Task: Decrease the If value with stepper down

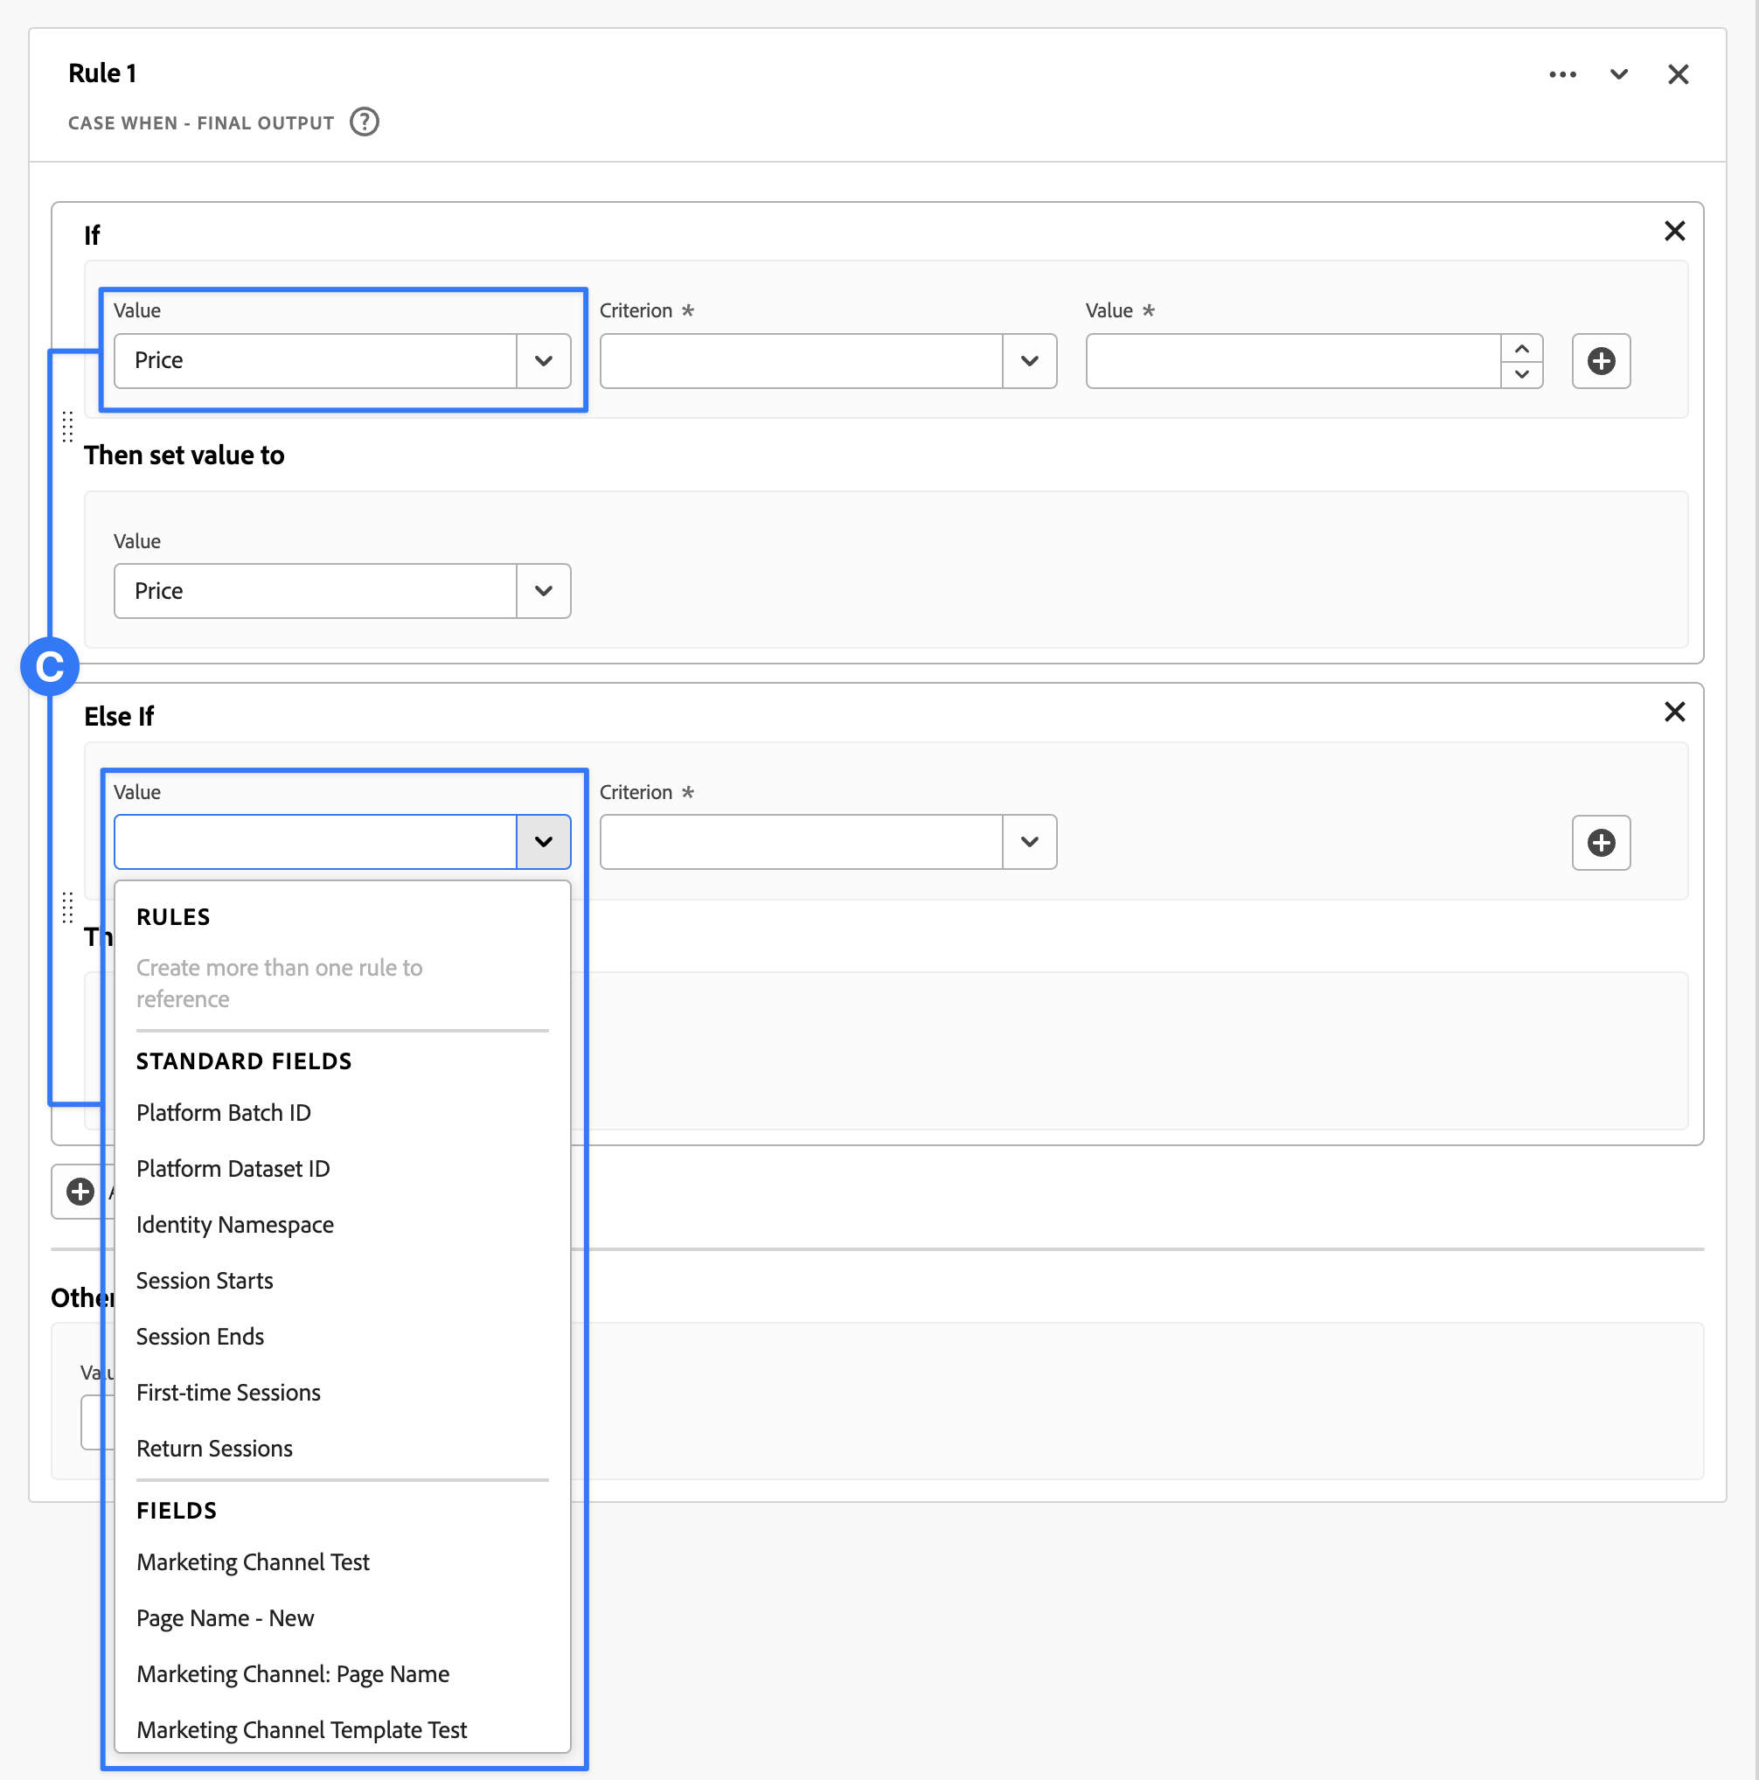Action: point(1521,374)
